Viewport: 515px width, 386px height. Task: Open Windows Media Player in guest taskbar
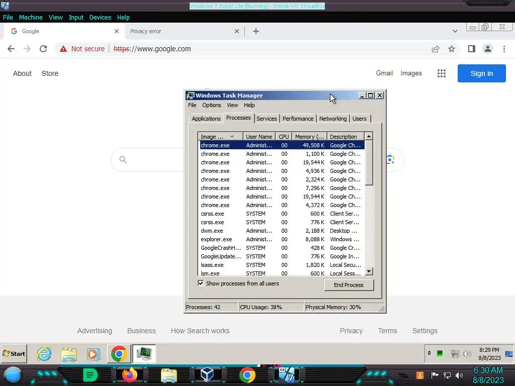click(93, 354)
